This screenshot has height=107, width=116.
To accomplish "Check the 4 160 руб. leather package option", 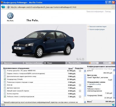I will point(5,91).
